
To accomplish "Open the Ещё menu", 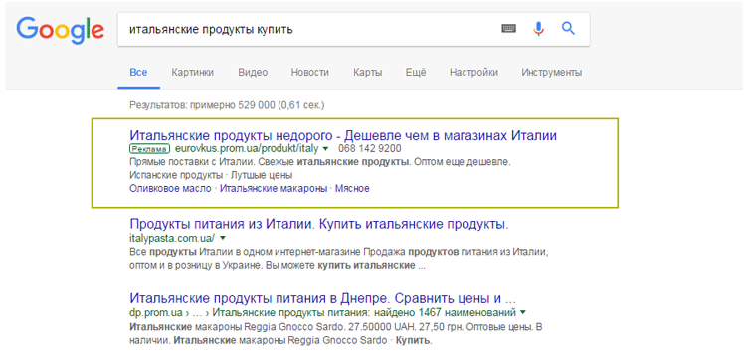I will 416,73.
